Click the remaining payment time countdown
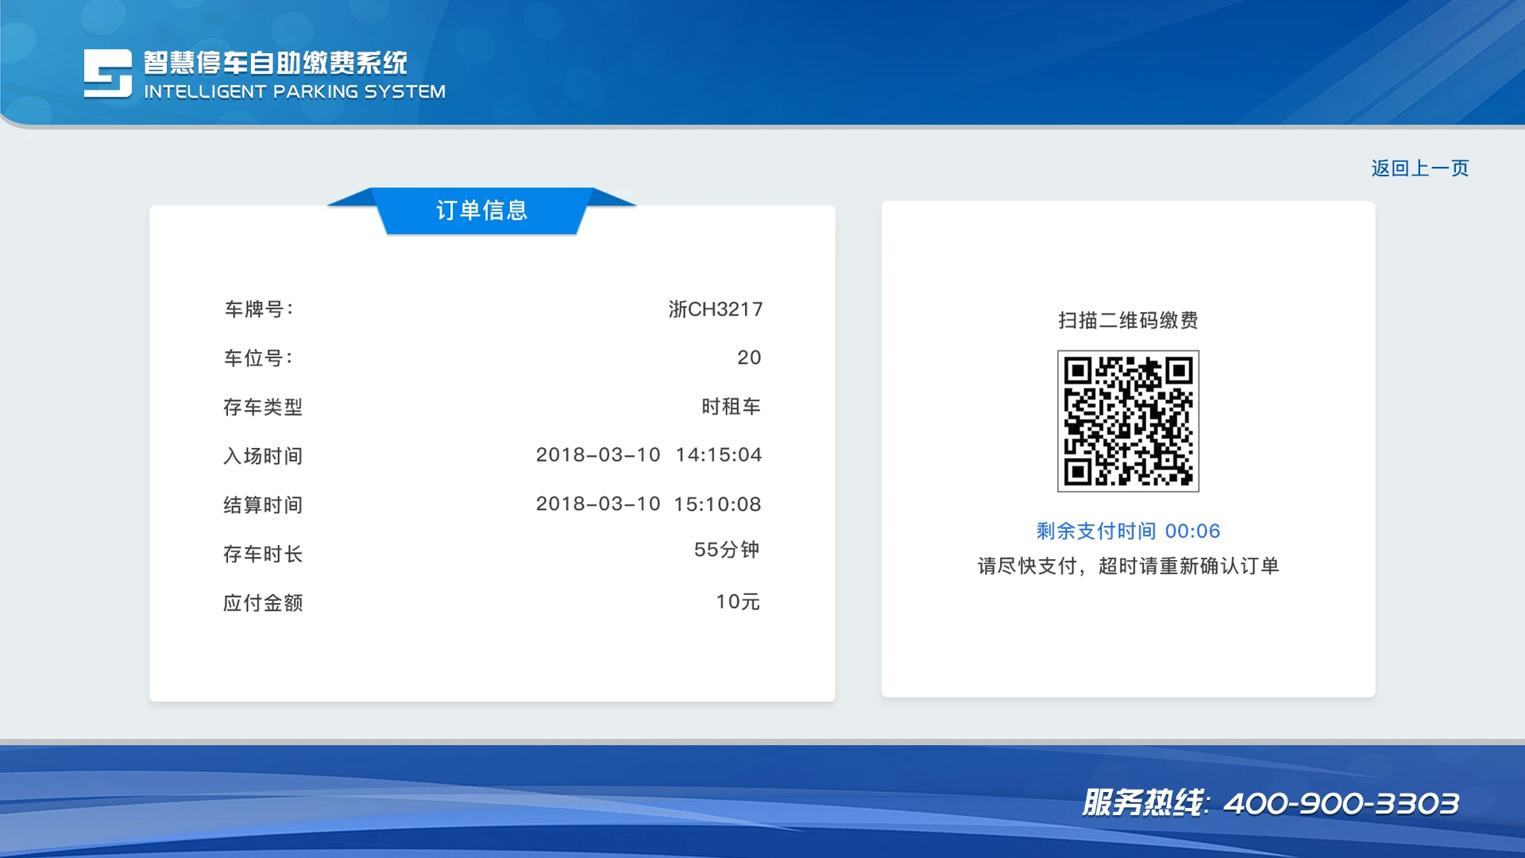Image resolution: width=1525 pixels, height=858 pixels. [x=1128, y=531]
